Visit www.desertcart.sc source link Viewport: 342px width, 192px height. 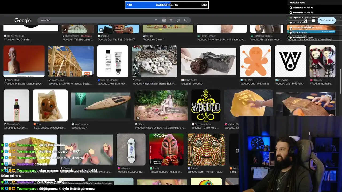click(x=110, y=80)
